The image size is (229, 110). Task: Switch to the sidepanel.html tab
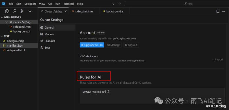click(84, 11)
